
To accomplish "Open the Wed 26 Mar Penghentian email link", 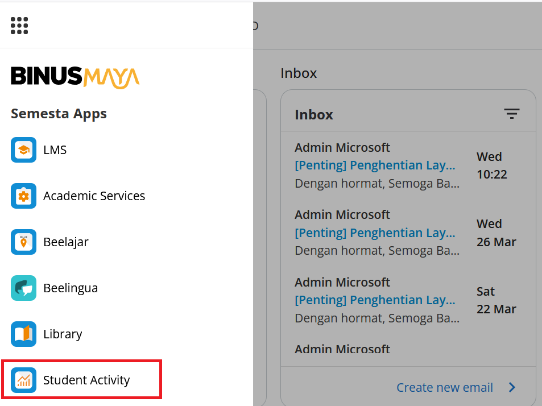I will click(375, 233).
